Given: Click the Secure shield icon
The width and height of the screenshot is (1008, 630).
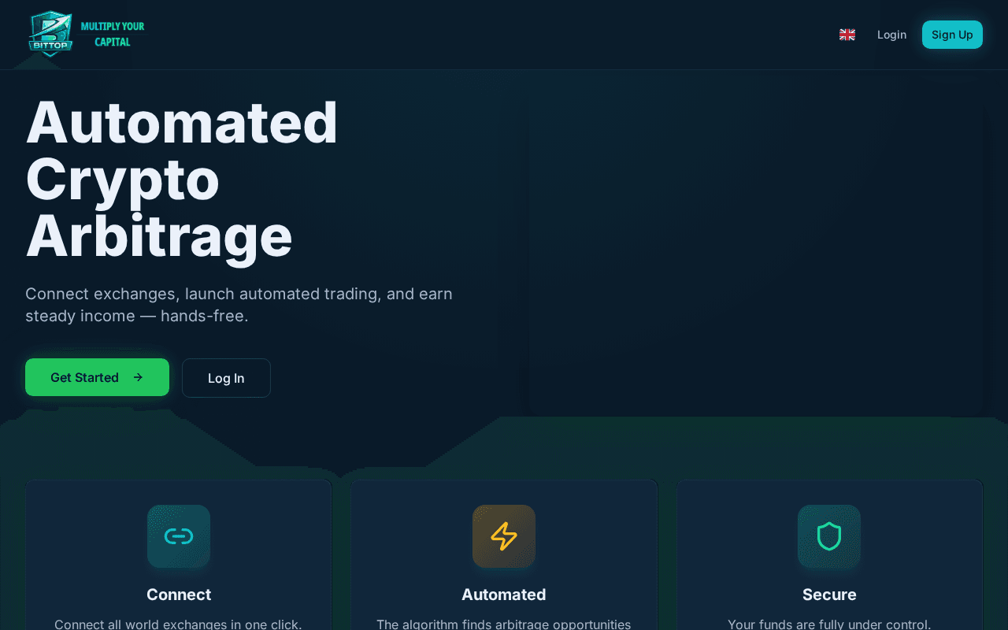Looking at the screenshot, I should 829,536.
